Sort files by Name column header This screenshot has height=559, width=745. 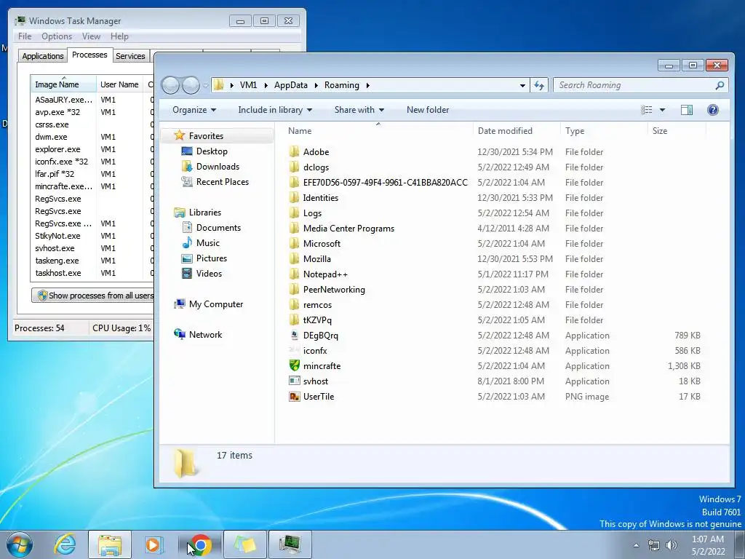pyautogui.click(x=380, y=131)
